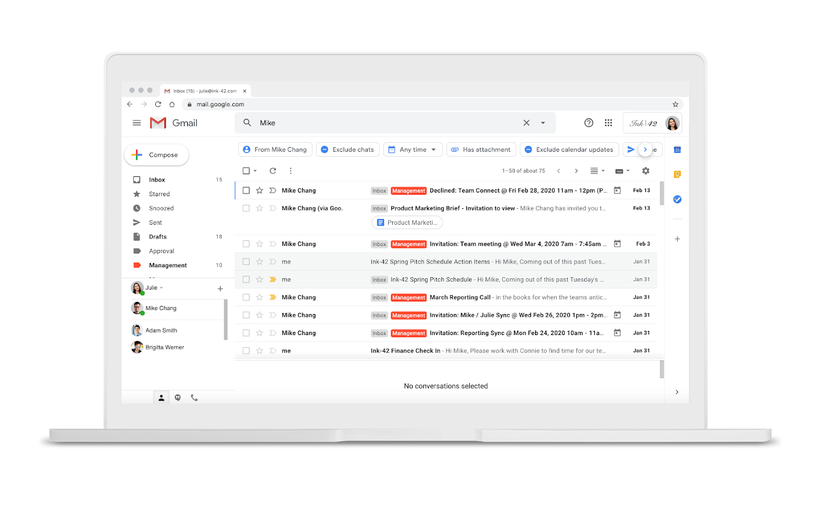Go to the browser home page
The height and width of the screenshot is (523, 817).
click(172, 104)
